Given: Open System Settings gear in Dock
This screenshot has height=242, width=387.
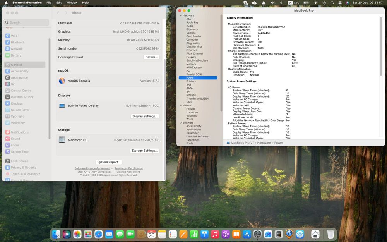Looking at the screenshot, I should point(257,234).
